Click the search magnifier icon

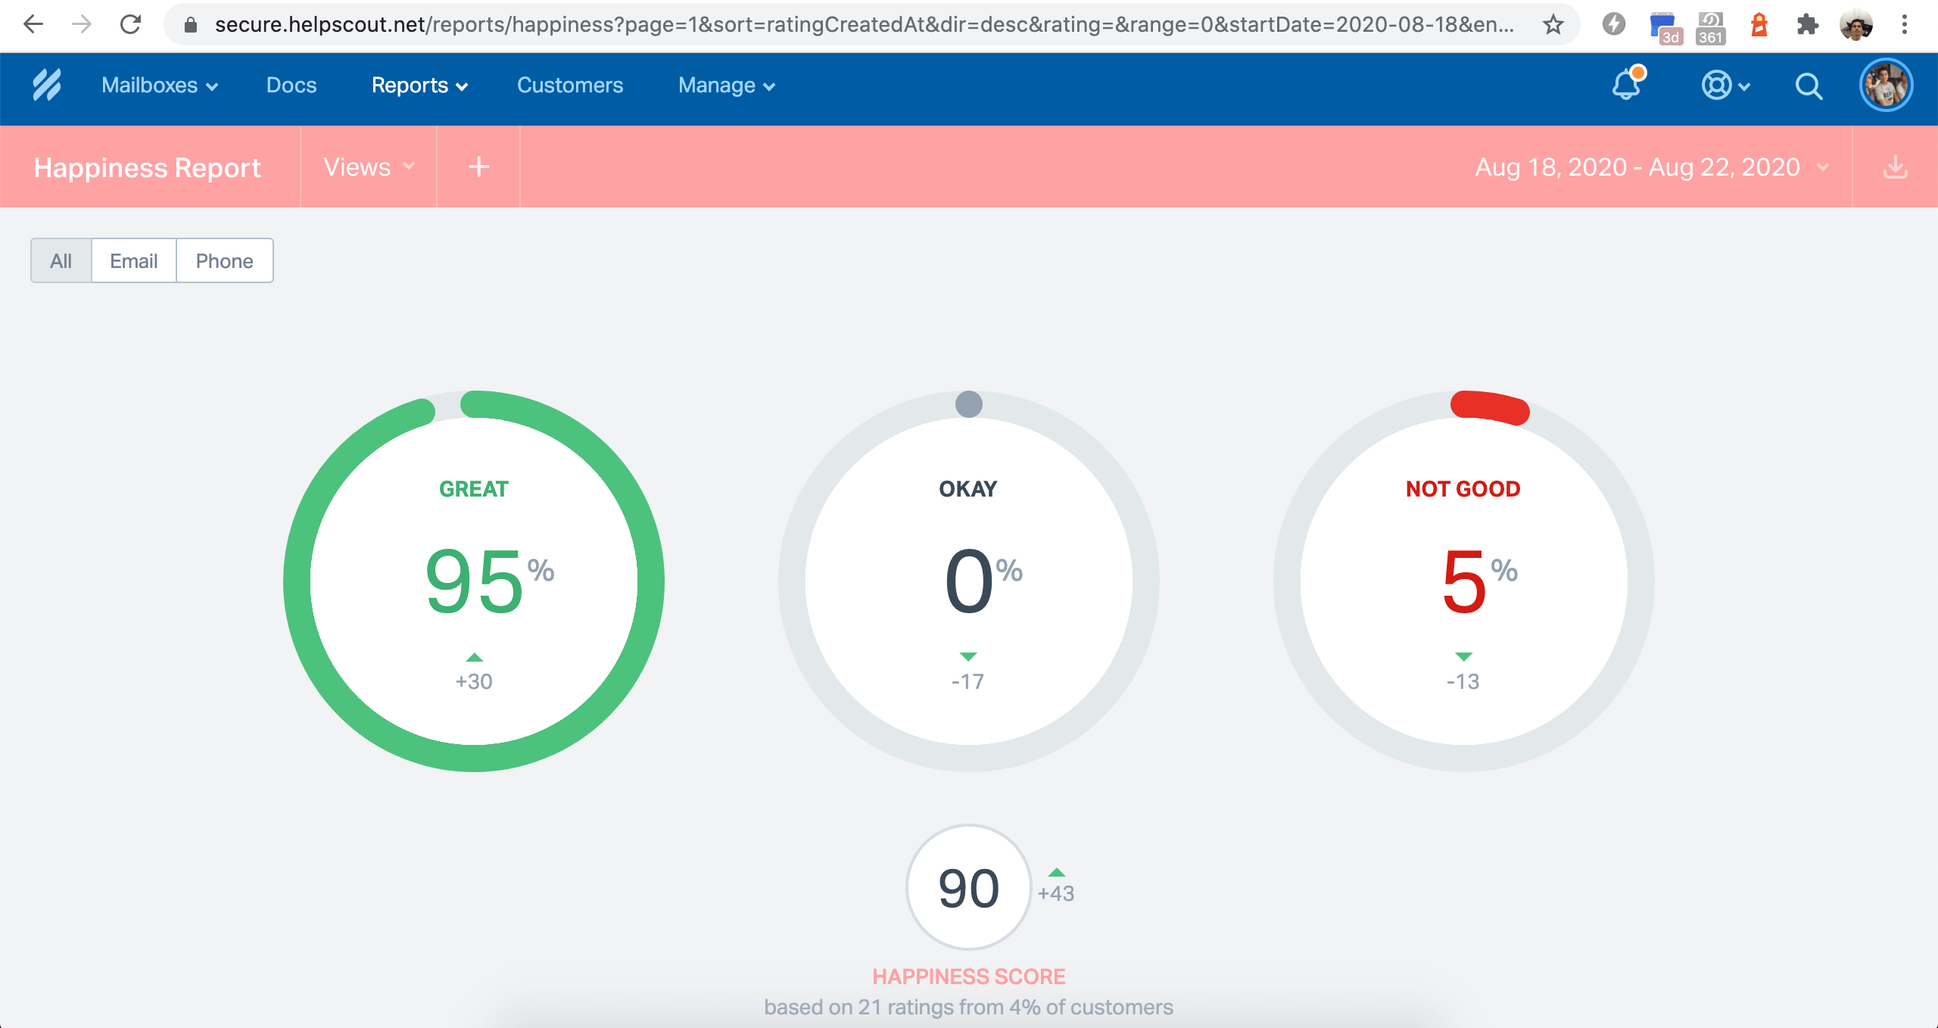pyautogui.click(x=1807, y=86)
